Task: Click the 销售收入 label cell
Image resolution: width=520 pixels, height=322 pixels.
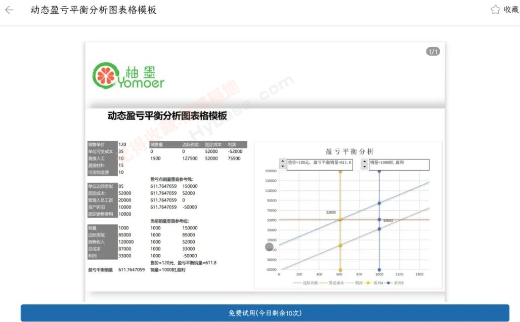Action: [x=103, y=242]
